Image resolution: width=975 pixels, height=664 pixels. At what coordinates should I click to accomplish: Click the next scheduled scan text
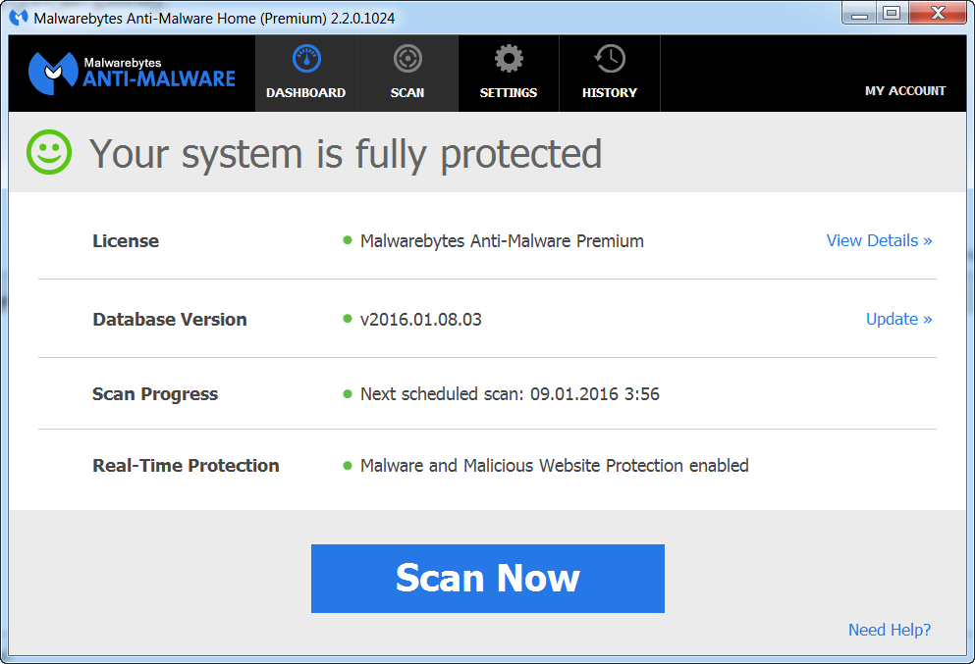pos(510,394)
